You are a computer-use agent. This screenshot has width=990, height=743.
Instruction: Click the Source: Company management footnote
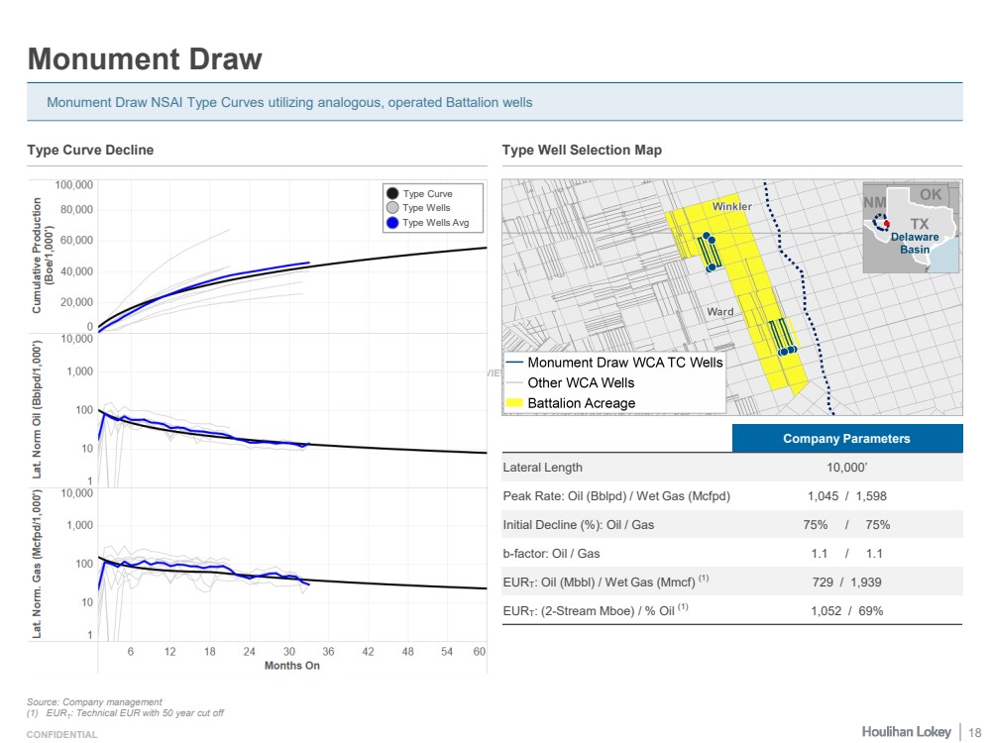coord(94,702)
